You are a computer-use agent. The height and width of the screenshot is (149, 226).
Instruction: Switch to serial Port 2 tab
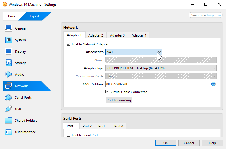pos(87,126)
